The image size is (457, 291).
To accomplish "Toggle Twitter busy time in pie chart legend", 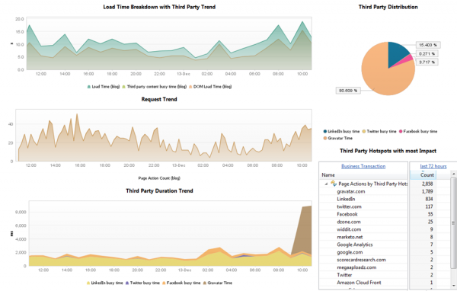I will (x=379, y=131).
